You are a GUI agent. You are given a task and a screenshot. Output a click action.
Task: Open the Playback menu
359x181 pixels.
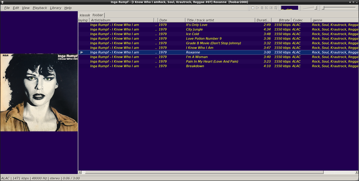click(x=40, y=8)
